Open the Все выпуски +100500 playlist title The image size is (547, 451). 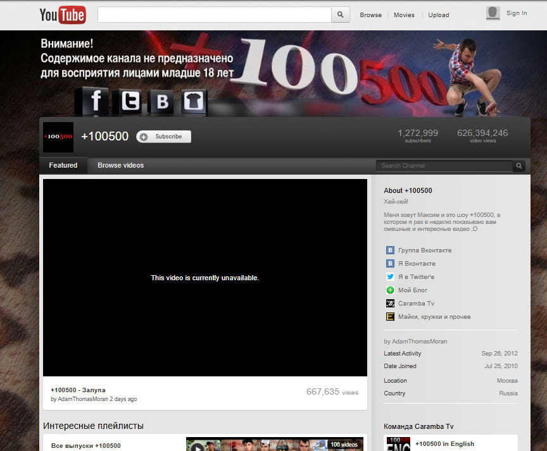[x=86, y=446]
